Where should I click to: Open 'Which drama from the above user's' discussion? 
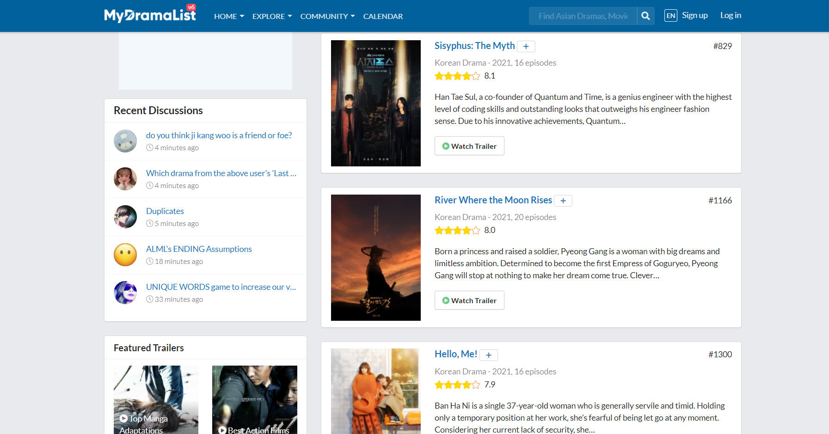point(221,173)
